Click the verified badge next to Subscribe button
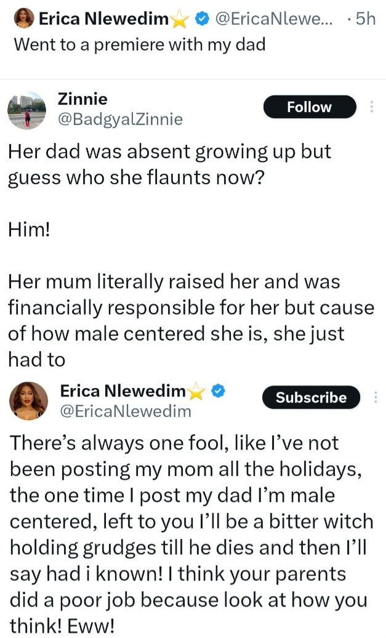386x638 pixels. (219, 390)
